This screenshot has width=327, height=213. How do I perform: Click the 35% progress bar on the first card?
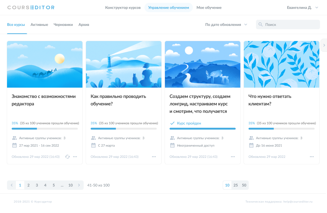tap(45, 129)
